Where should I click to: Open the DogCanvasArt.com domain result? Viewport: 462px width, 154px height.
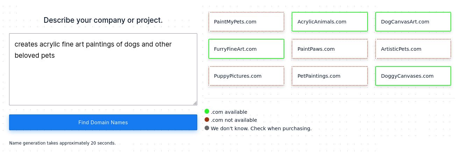click(413, 22)
